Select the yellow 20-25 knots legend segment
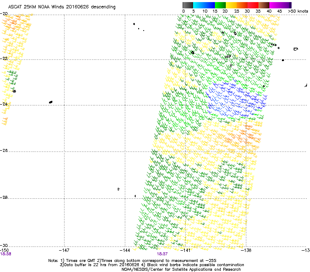 (231, 5)
